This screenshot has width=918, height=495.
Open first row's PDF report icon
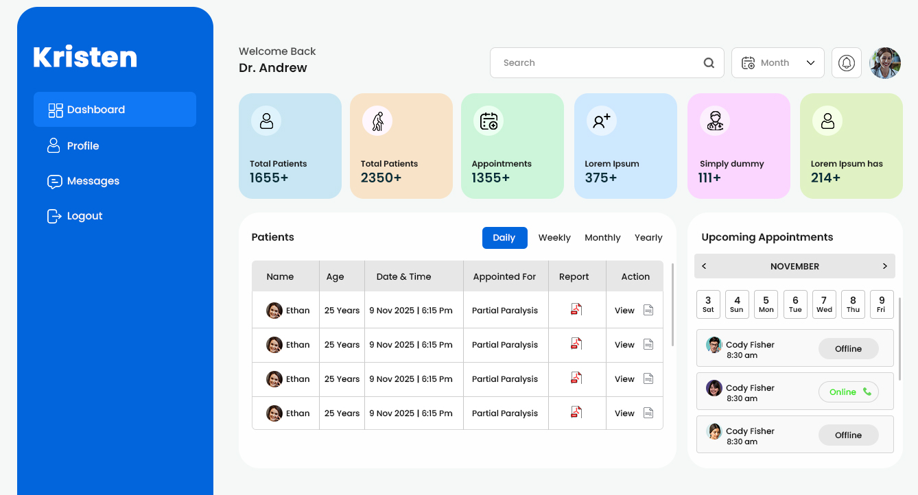(576, 310)
